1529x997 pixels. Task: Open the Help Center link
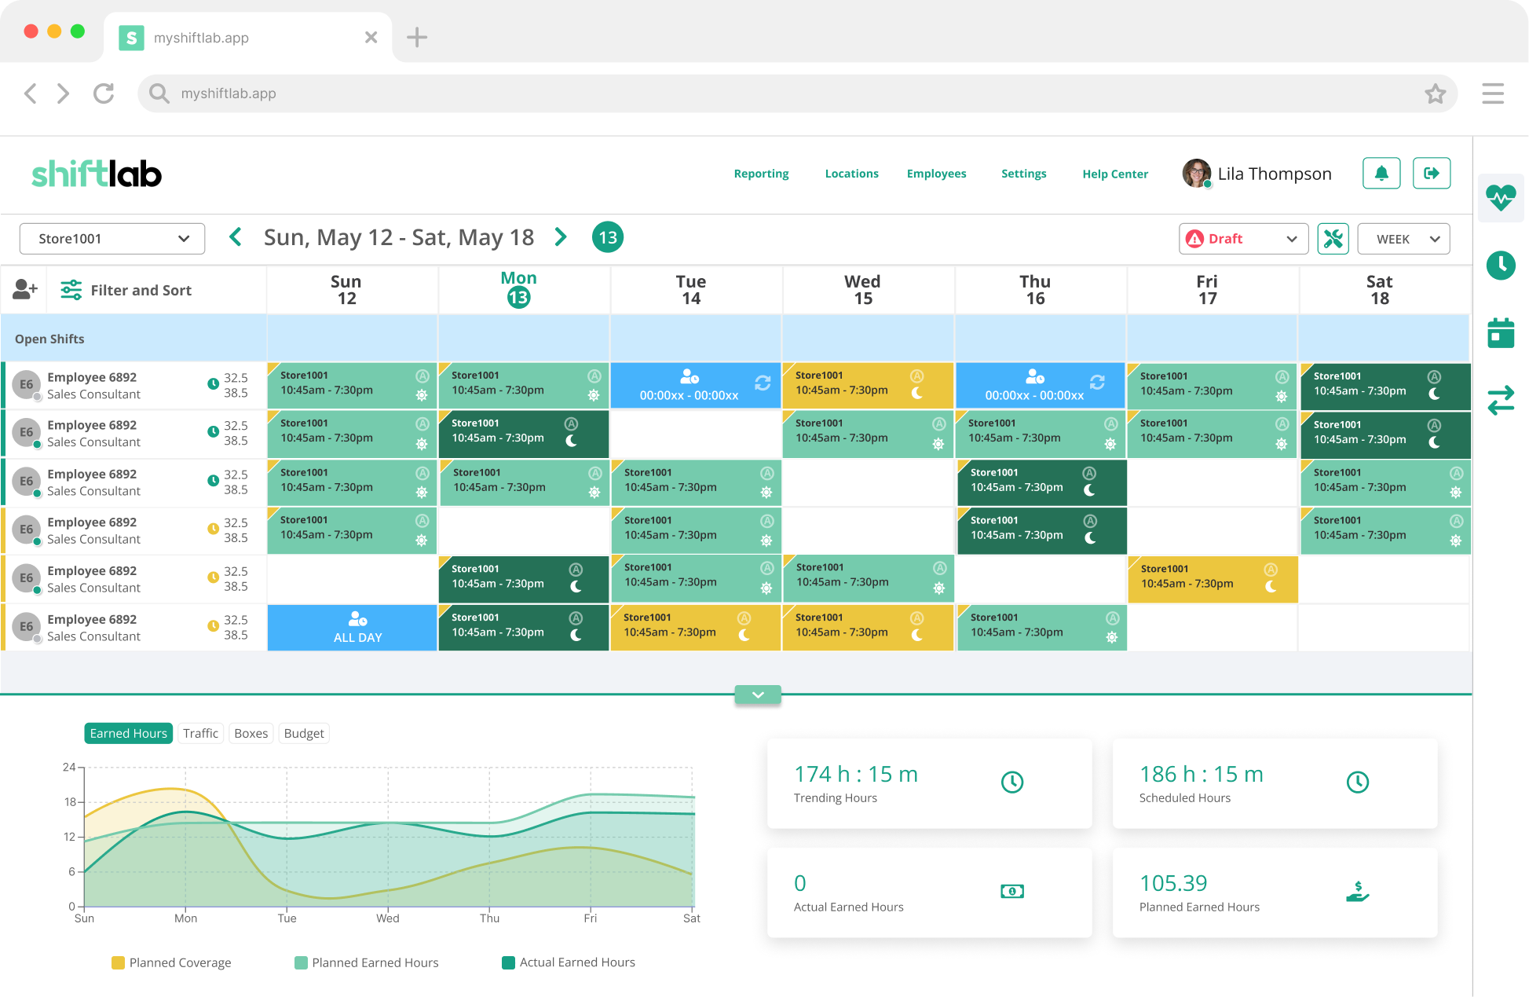point(1115,174)
